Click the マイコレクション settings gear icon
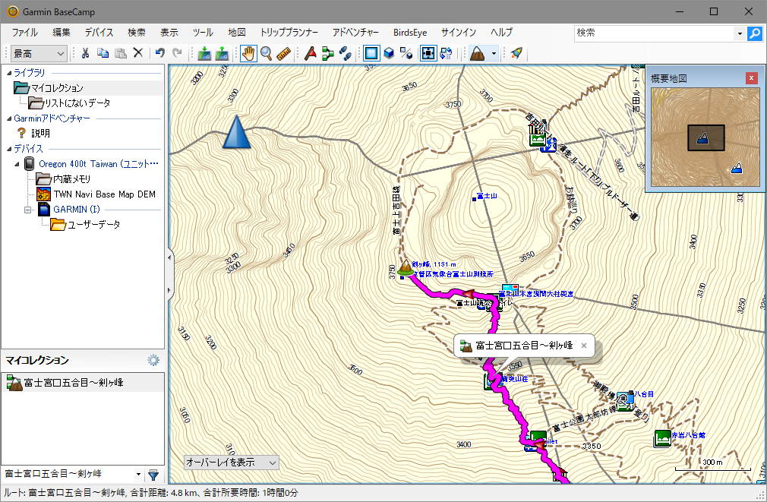The height and width of the screenshot is (502, 767). (153, 360)
